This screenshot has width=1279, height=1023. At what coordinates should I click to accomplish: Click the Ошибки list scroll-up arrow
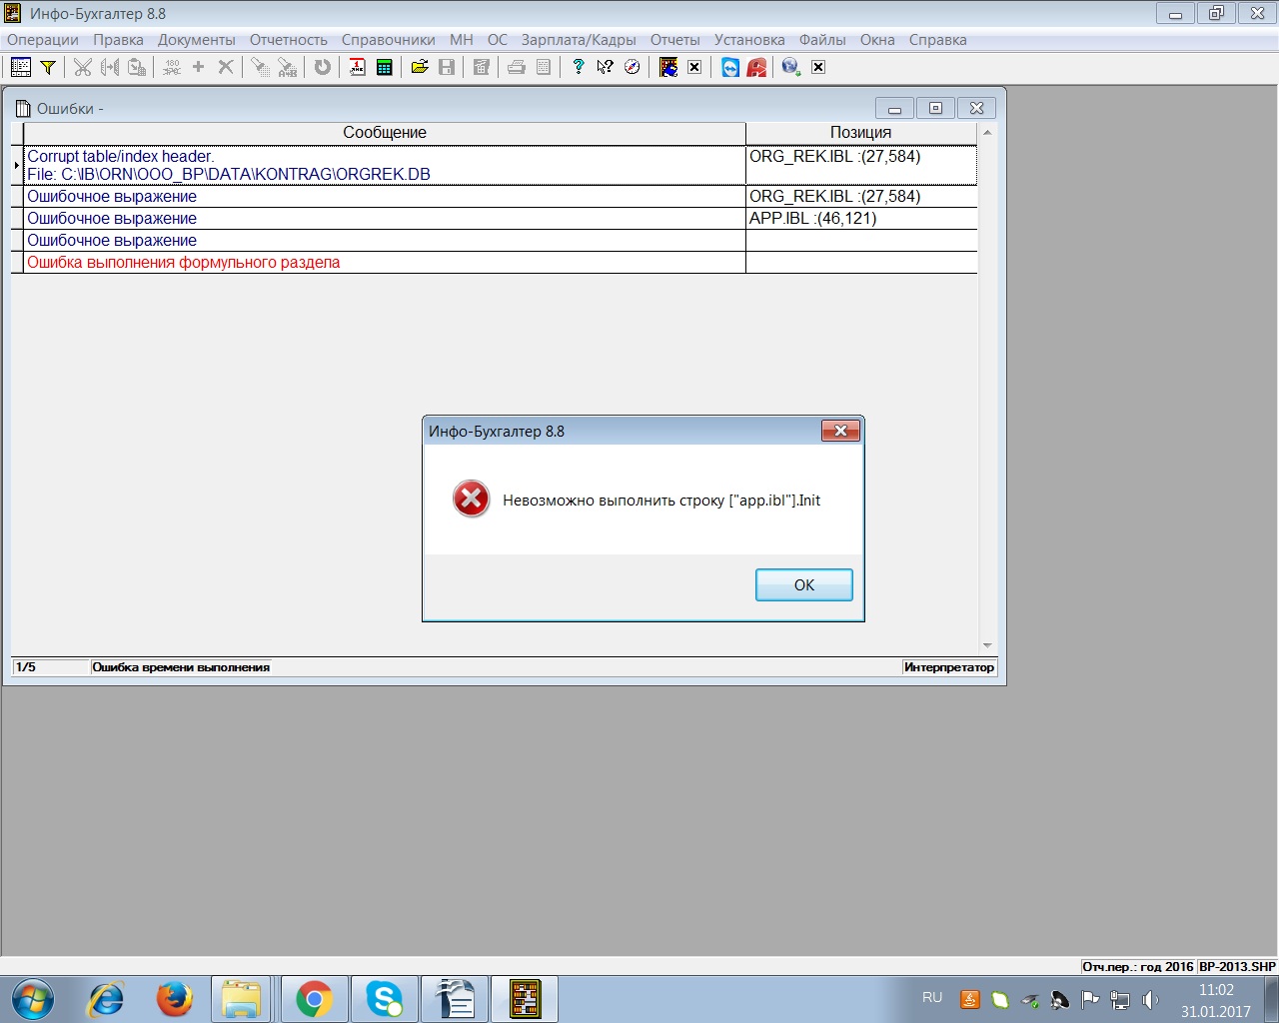click(987, 133)
